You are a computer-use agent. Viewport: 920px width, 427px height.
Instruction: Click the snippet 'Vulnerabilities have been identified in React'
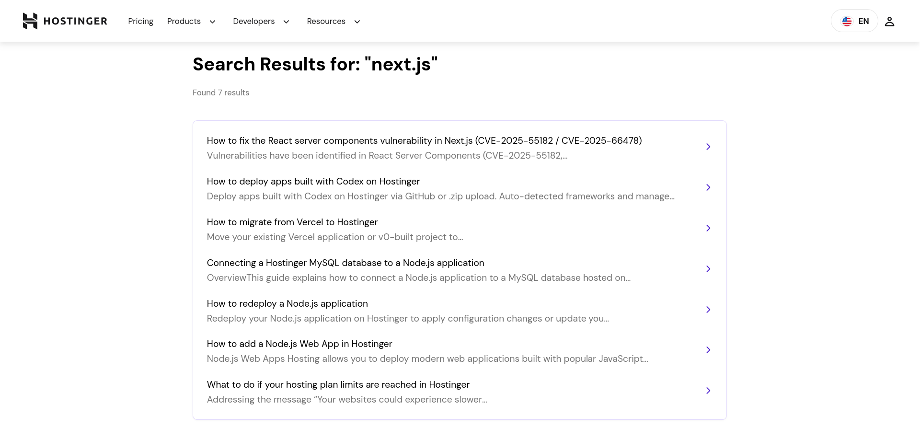(387, 156)
